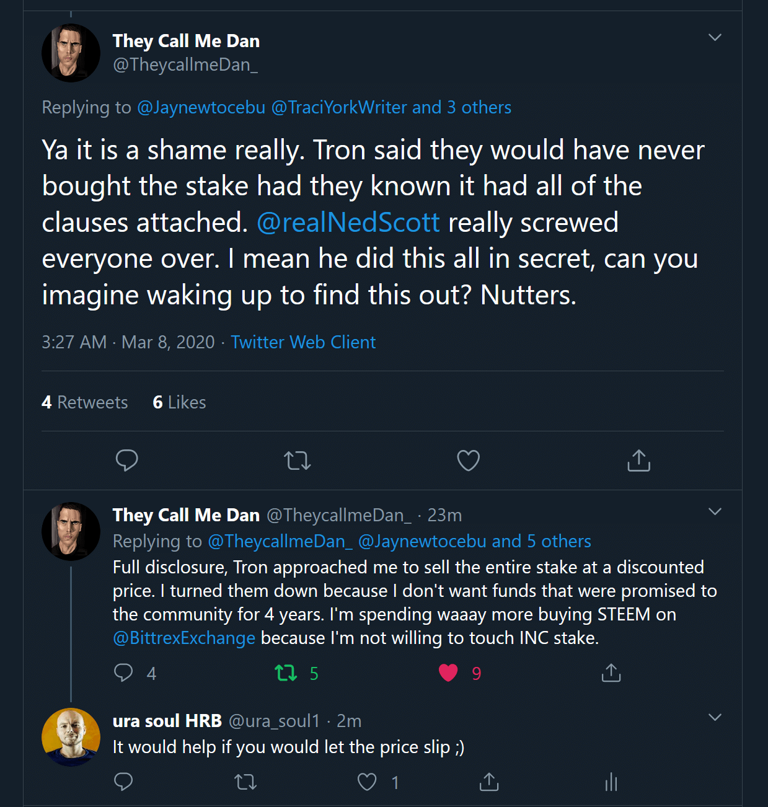This screenshot has height=807, width=768.
Task: Undo retweet on 'Full disclosure' tweet
Action: tap(286, 673)
